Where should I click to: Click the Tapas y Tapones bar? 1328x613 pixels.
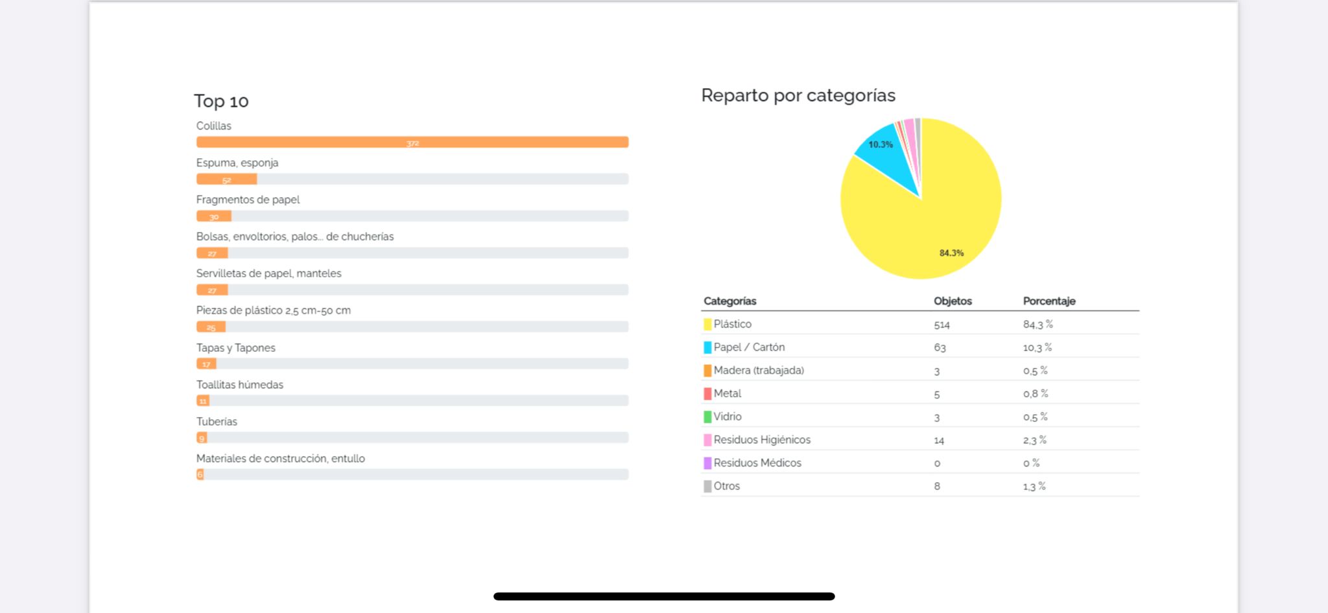pos(206,364)
